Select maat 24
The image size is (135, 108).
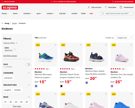tap(21, 102)
